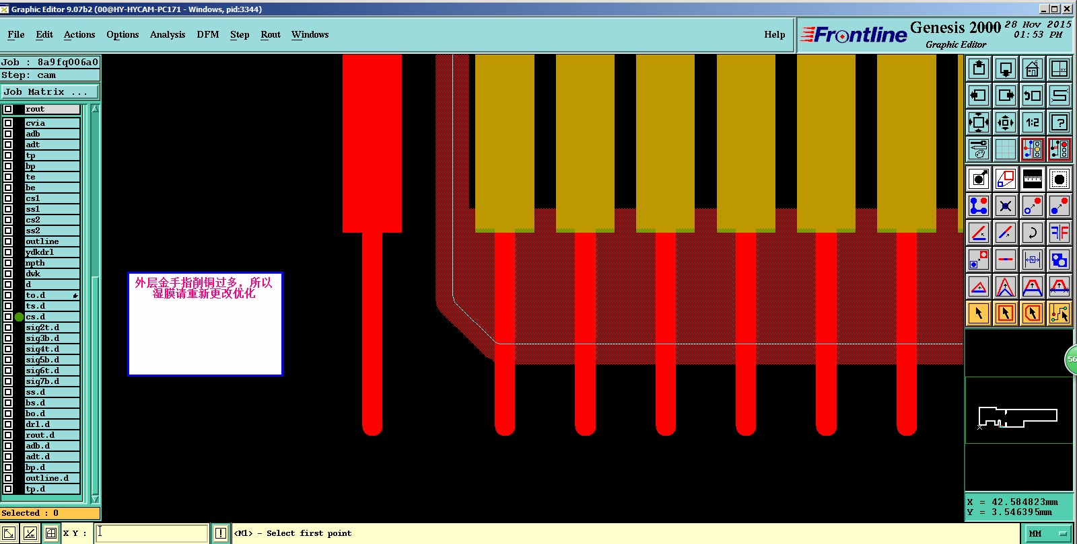Click the pan up view icon
1077x544 pixels.
tap(979, 69)
